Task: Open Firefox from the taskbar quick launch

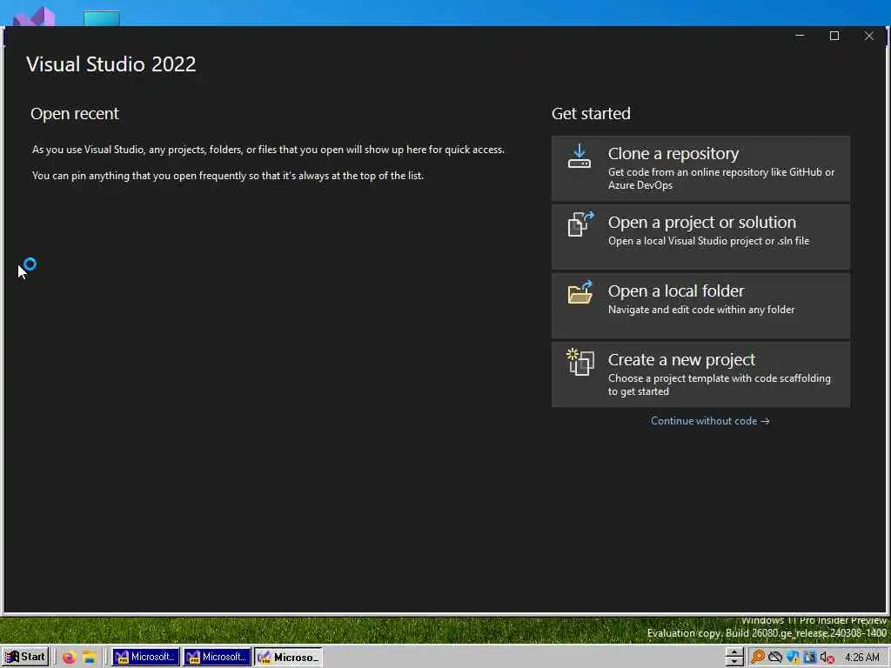Action: (x=70, y=658)
